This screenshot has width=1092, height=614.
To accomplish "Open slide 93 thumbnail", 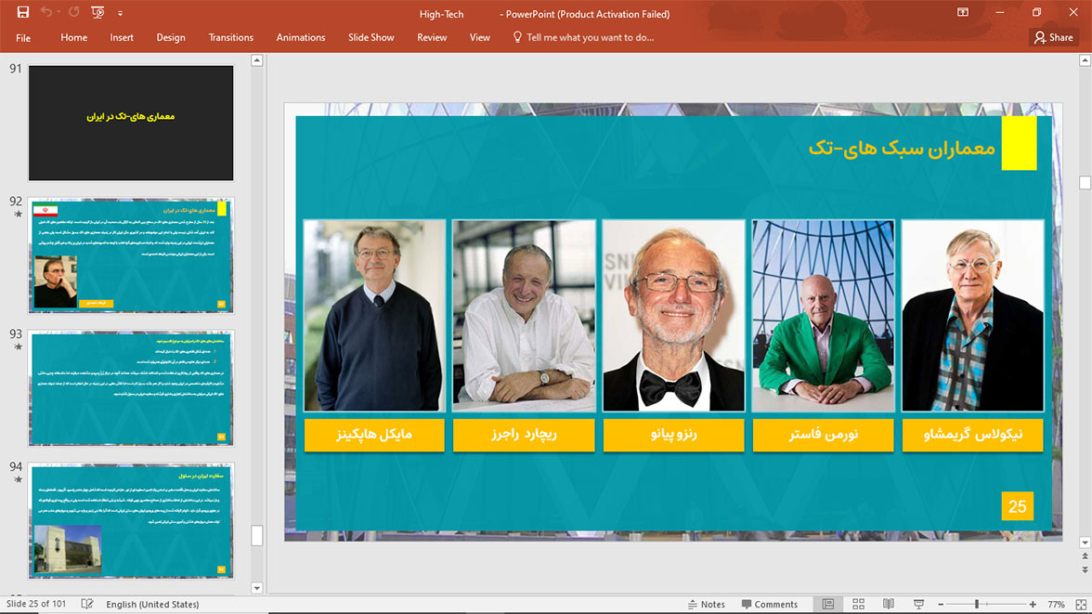I will 131,388.
